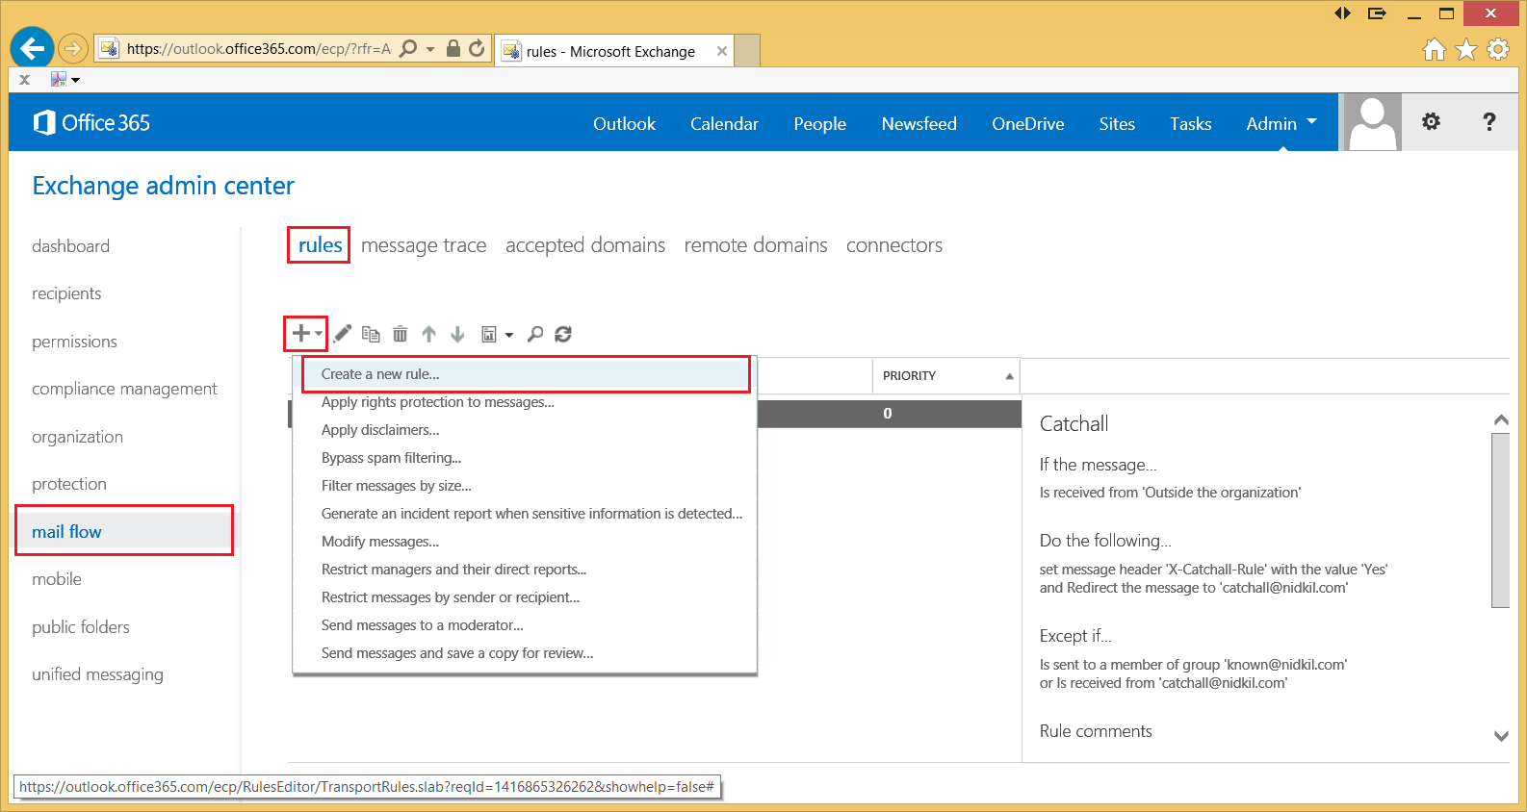Select Create a new rule... menu item

click(x=526, y=374)
